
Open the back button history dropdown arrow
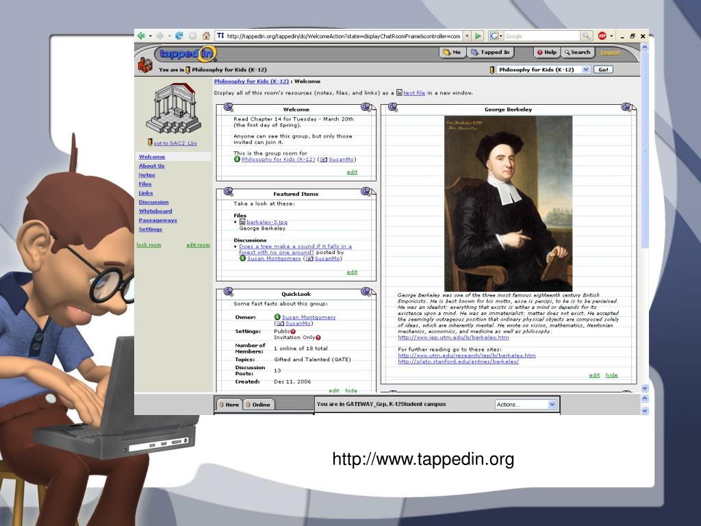click(150, 36)
